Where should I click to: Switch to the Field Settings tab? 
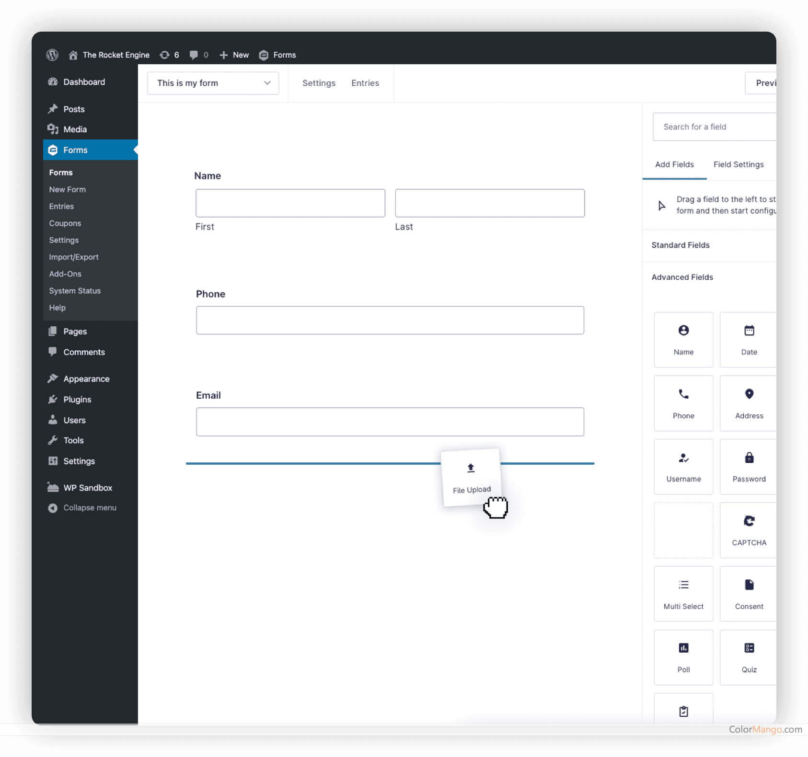739,164
